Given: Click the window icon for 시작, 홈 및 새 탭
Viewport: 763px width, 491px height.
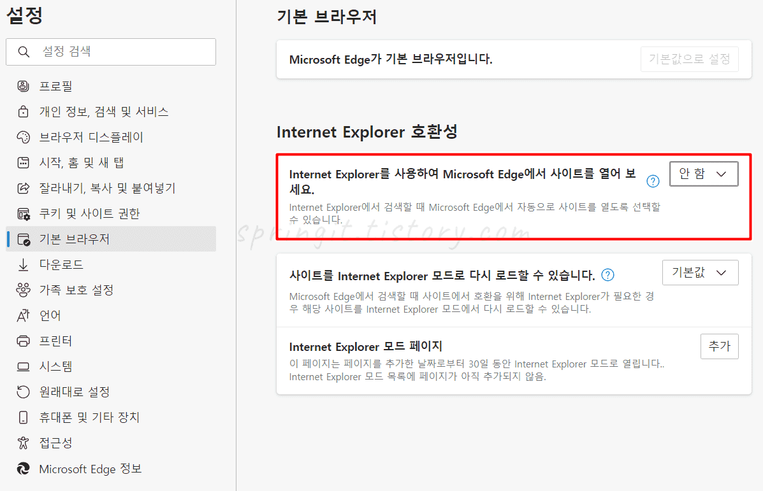Looking at the screenshot, I should click(23, 162).
